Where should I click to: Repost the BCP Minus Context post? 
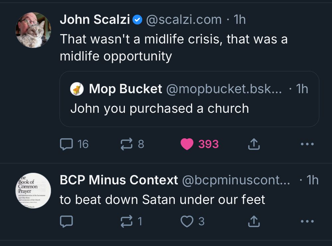[x=127, y=221]
